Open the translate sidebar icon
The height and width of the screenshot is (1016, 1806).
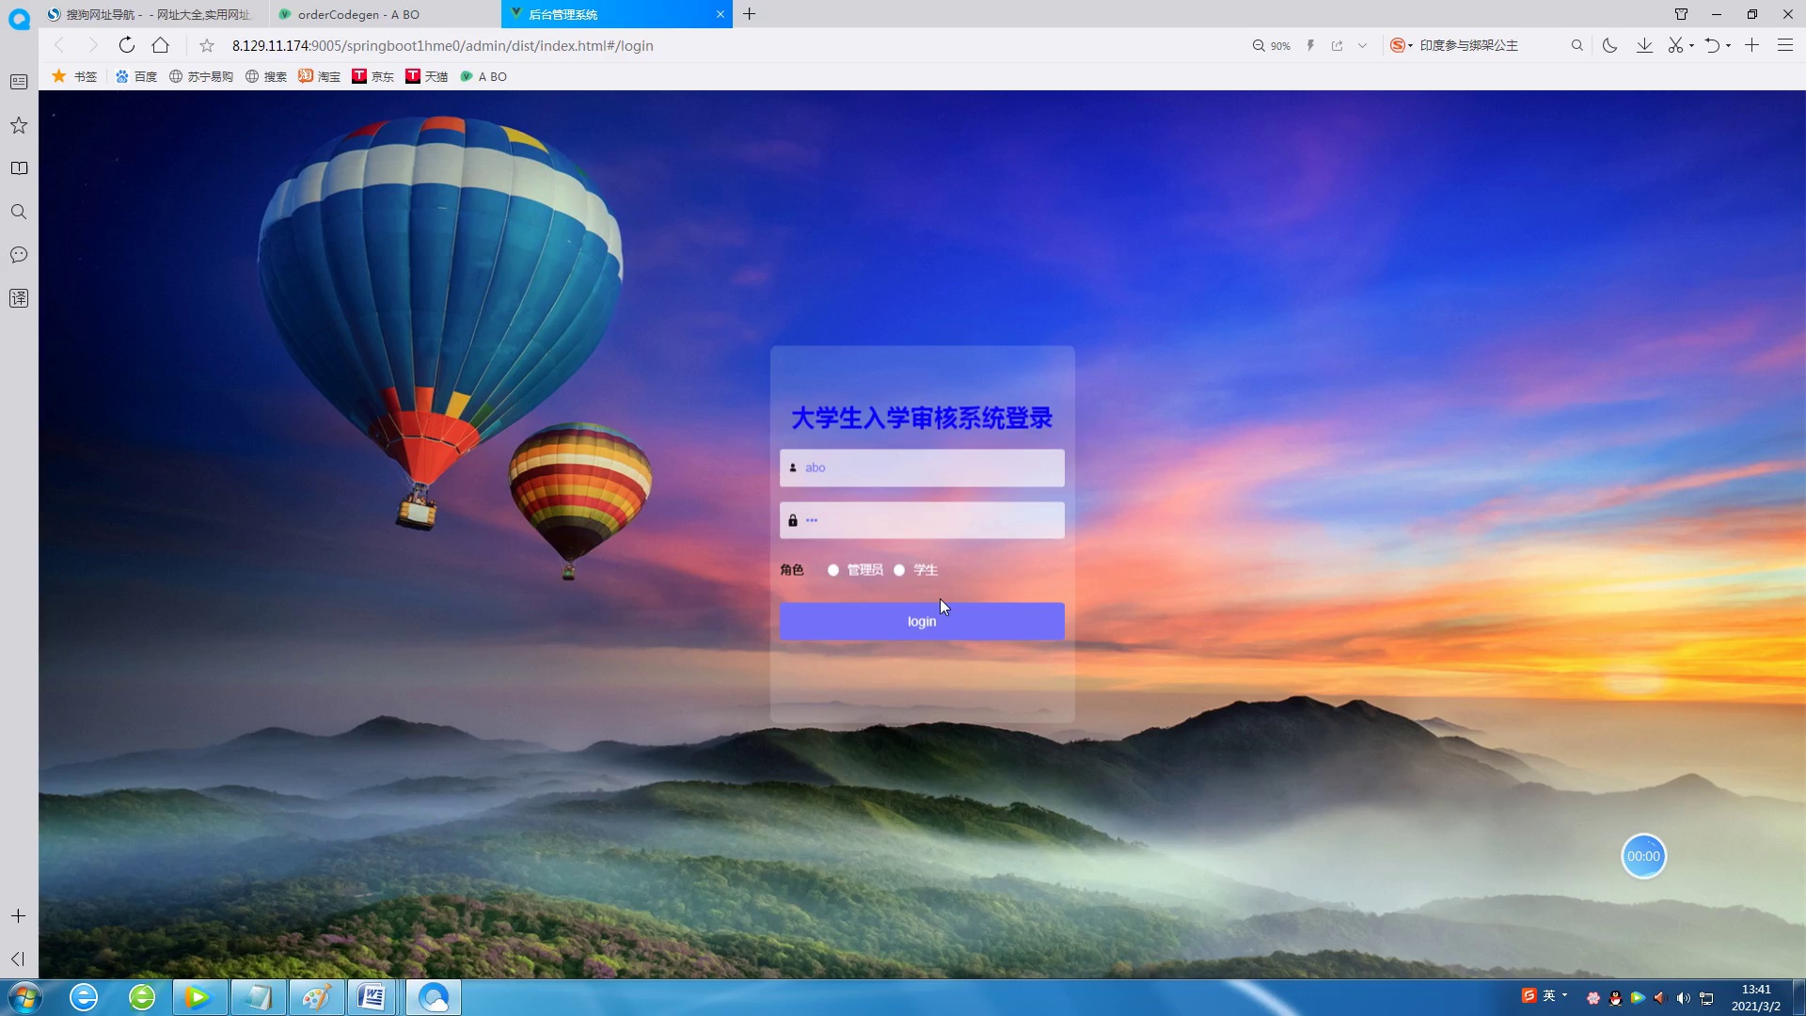(x=19, y=298)
